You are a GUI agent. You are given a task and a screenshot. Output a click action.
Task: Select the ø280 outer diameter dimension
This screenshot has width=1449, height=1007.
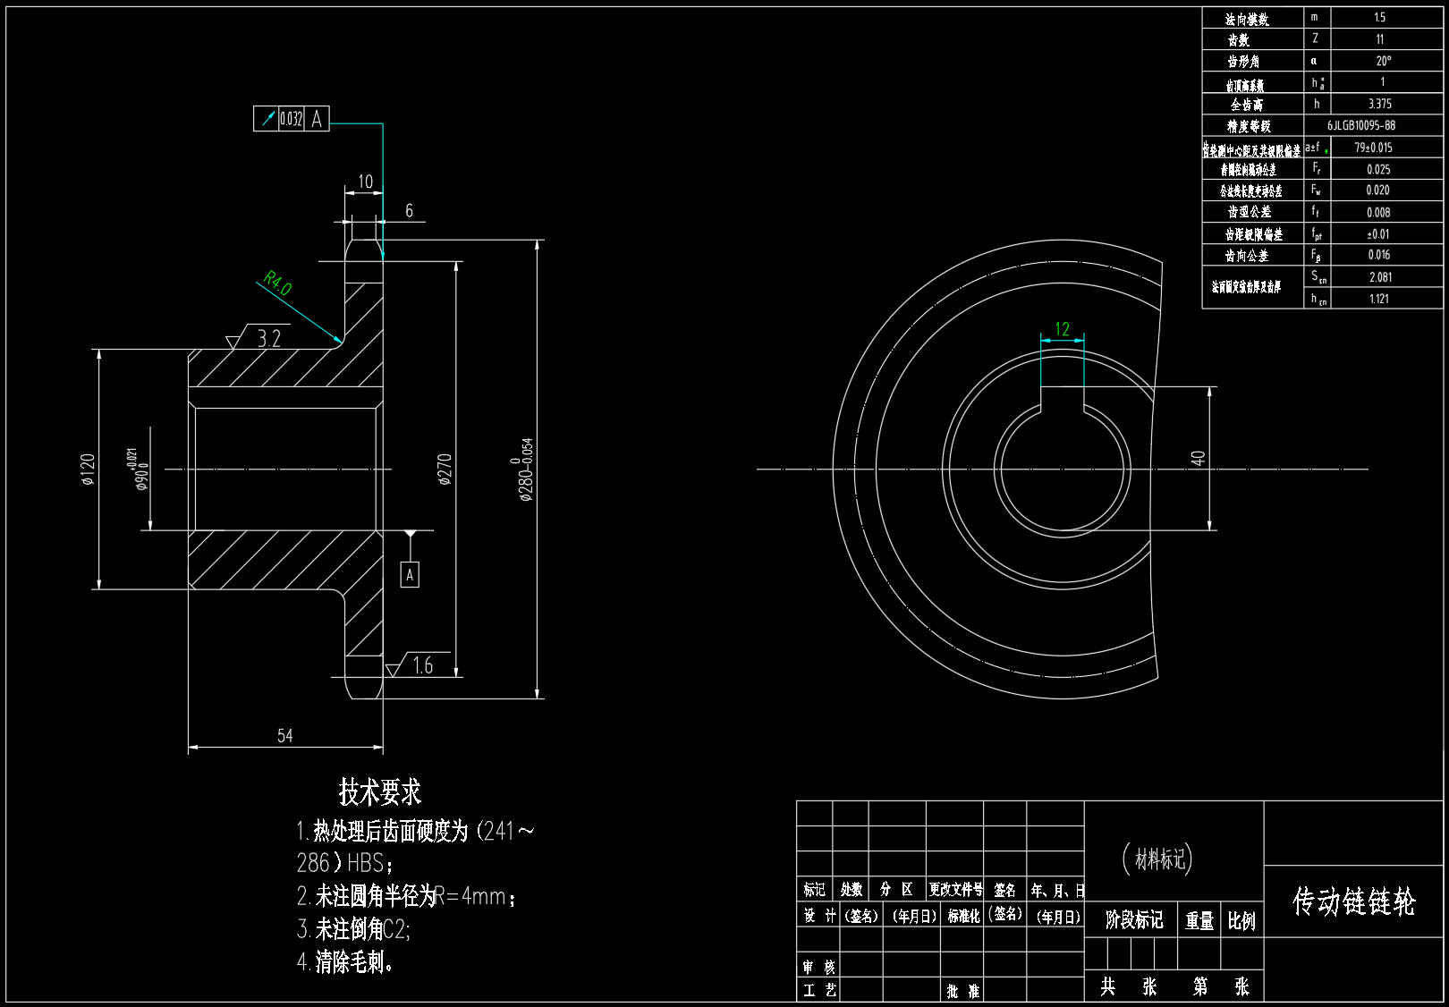526,470
